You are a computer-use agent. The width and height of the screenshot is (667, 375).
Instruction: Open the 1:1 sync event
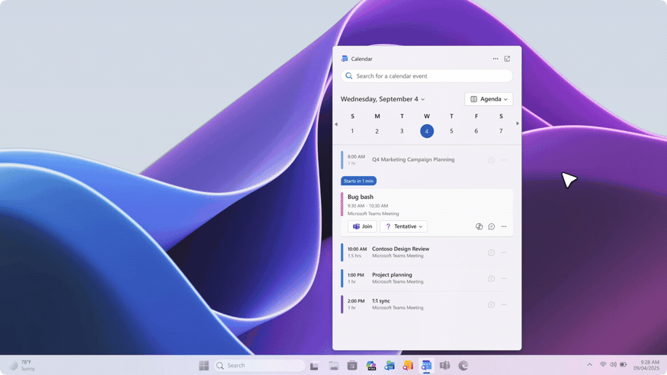point(380,300)
